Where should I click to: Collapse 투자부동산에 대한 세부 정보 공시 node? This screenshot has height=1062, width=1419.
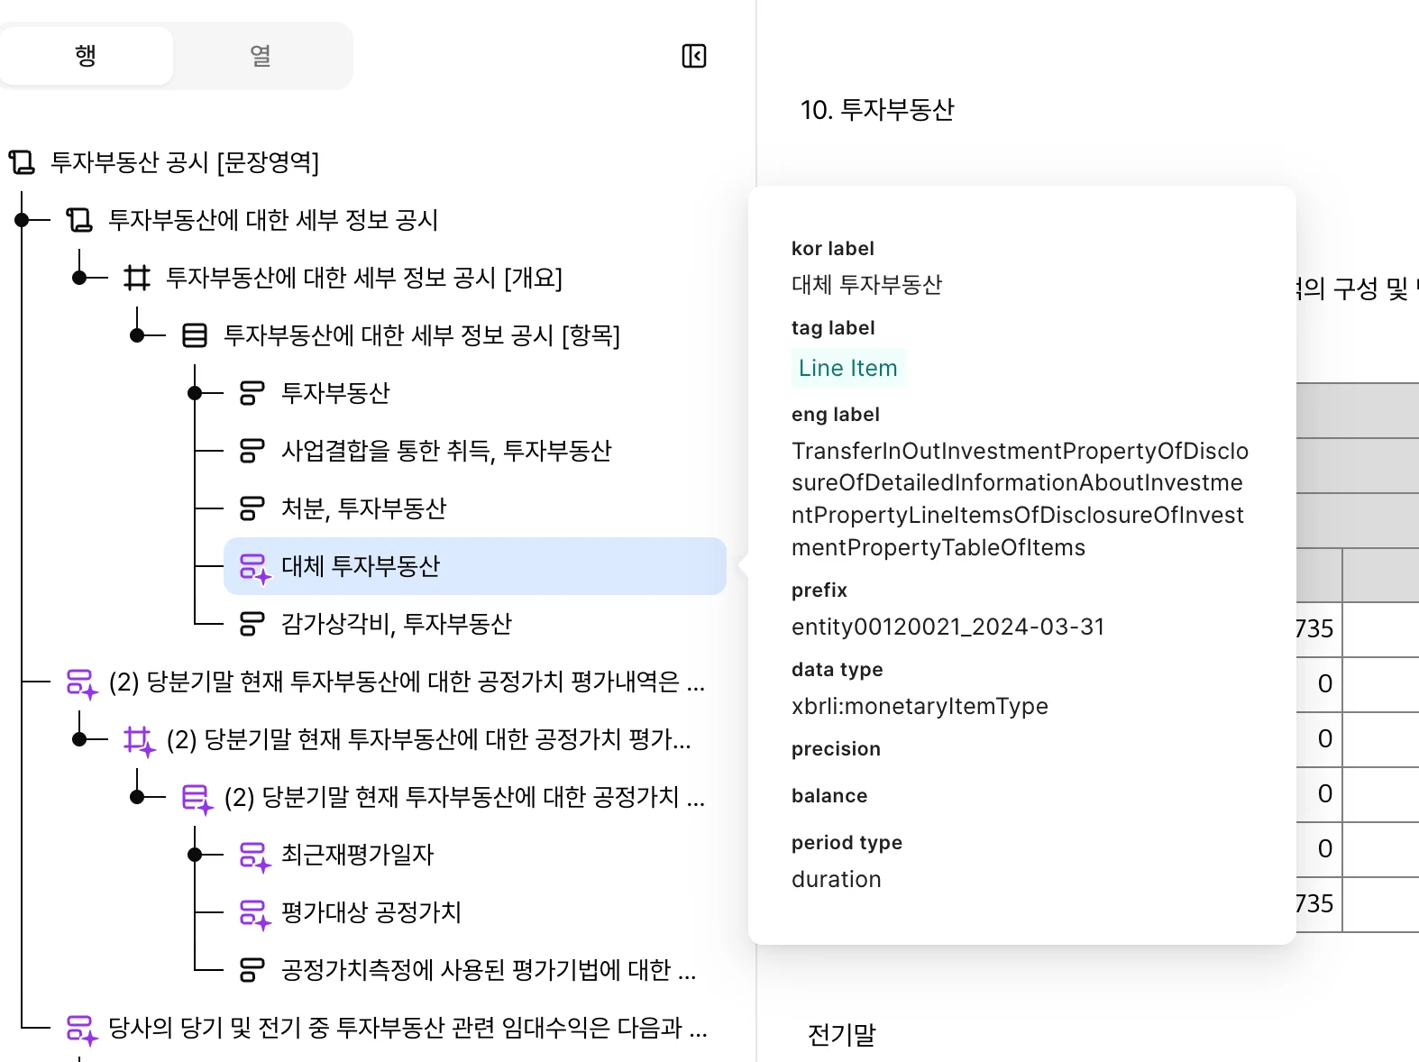[x=22, y=220]
